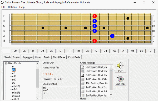Toggle root note to F#
158x101 pixels.
coord(78,51)
